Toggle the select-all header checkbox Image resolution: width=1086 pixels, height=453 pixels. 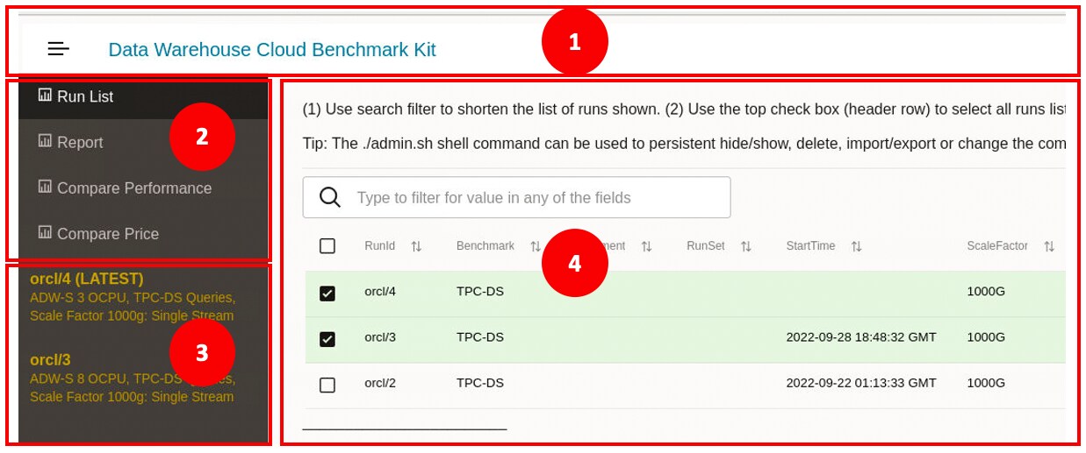[x=327, y=246]
